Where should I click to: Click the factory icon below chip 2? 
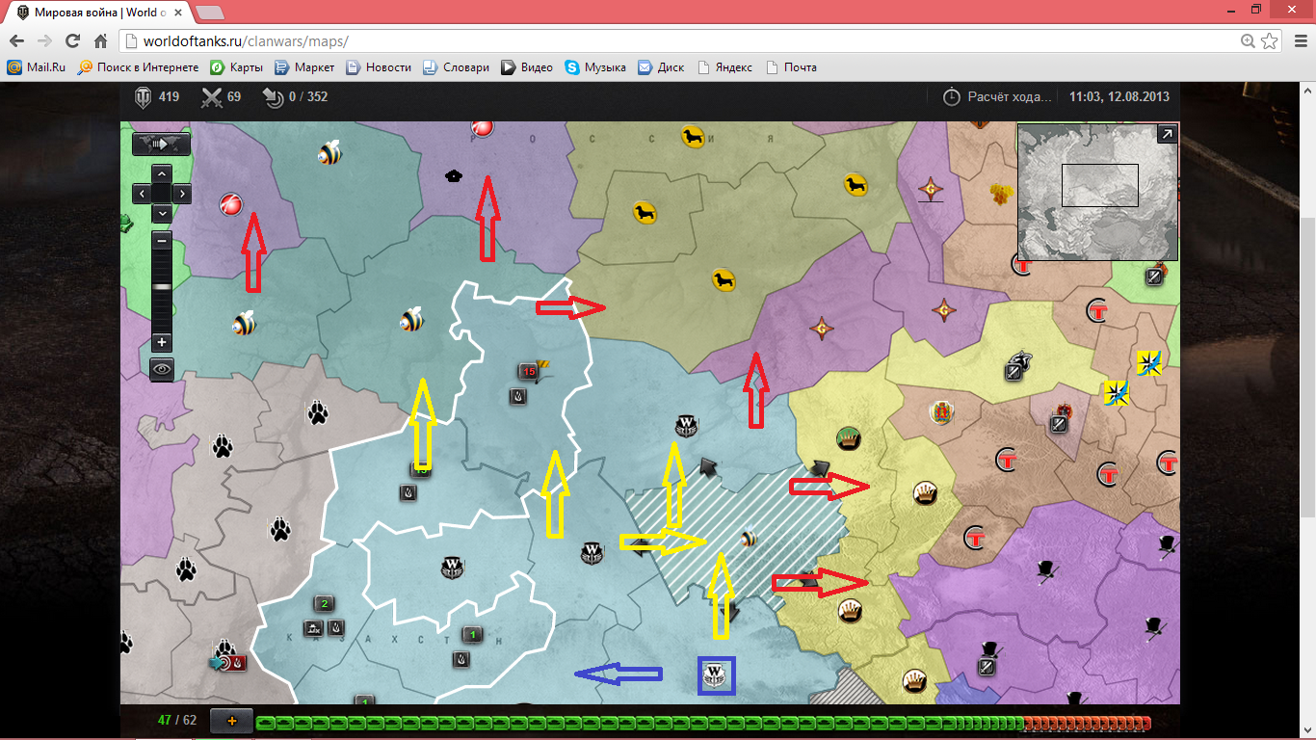313,628
